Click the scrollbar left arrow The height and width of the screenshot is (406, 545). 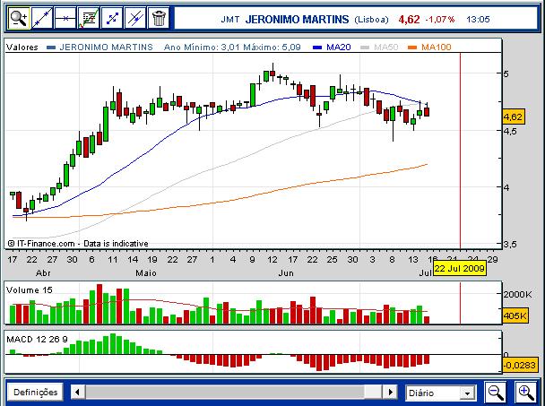coord(77,393)
